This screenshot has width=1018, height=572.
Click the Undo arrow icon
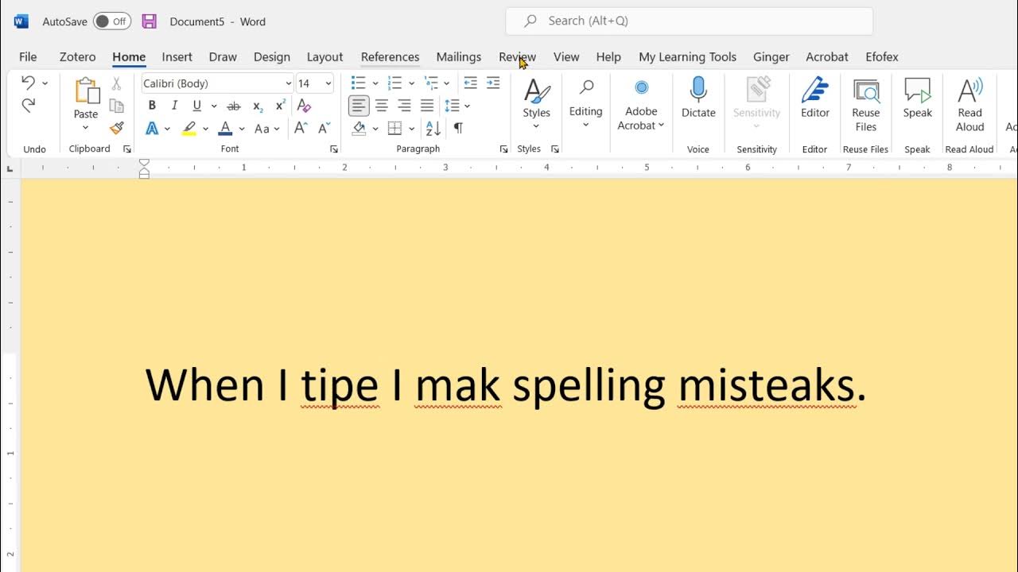28,83
